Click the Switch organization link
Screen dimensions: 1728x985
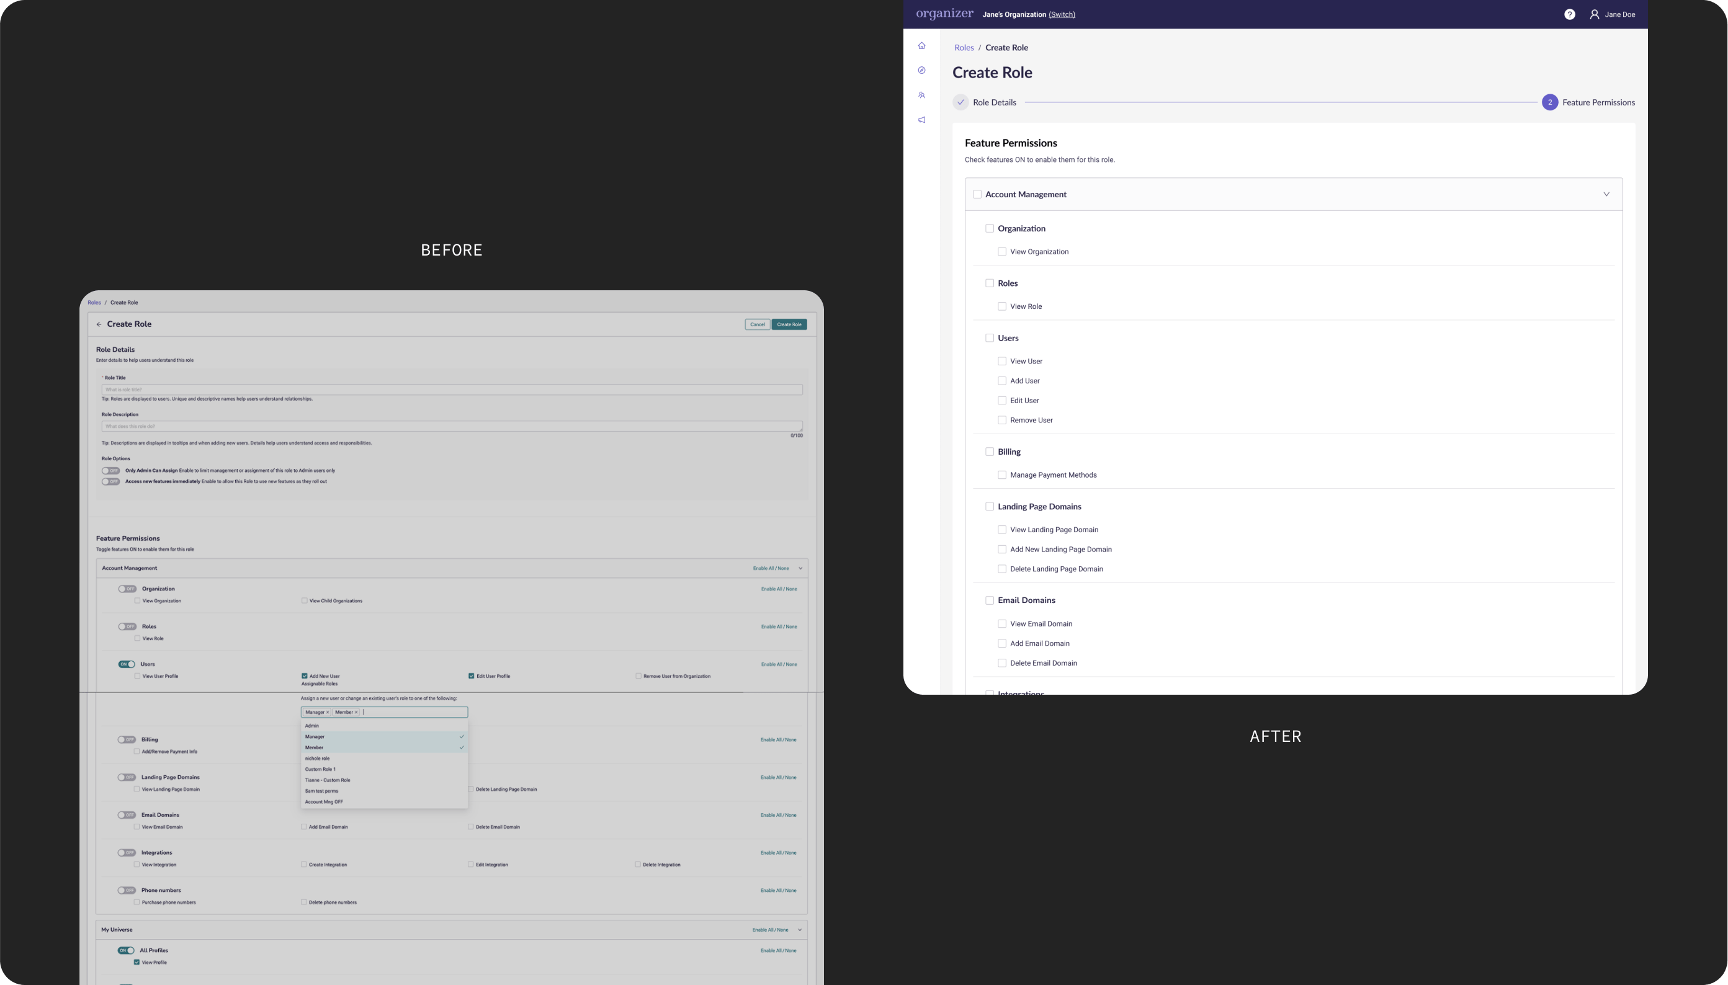[x=1061, y=14]
